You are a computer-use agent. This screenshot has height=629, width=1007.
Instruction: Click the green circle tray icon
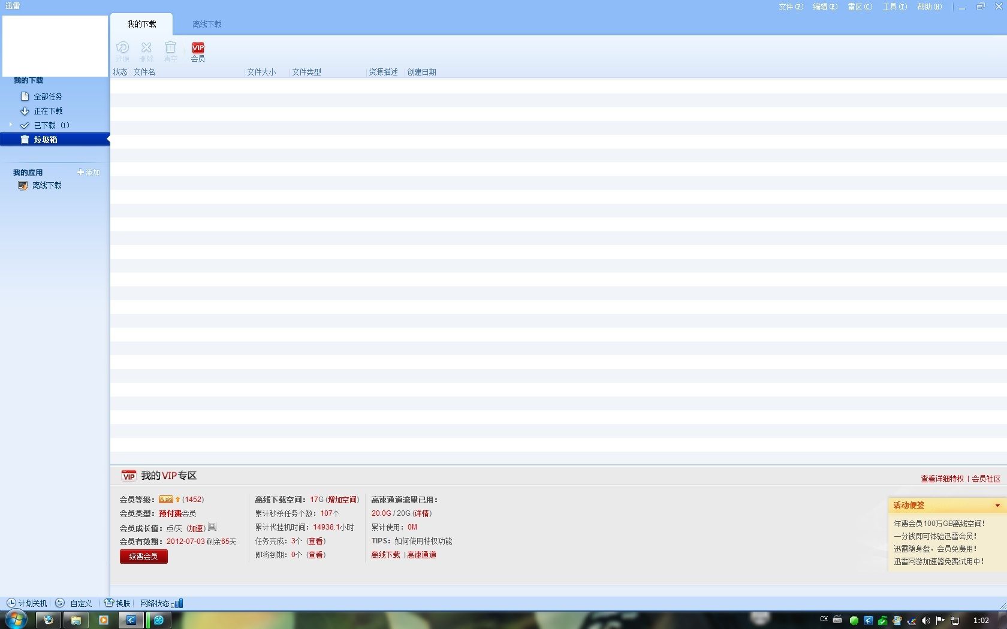pyautogui.click(x=854, y=621)
